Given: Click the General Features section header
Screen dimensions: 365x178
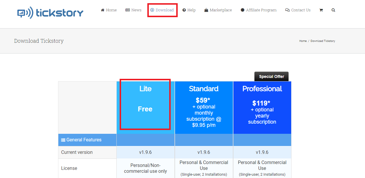Looking at the screenshot, I should [84, 140].
